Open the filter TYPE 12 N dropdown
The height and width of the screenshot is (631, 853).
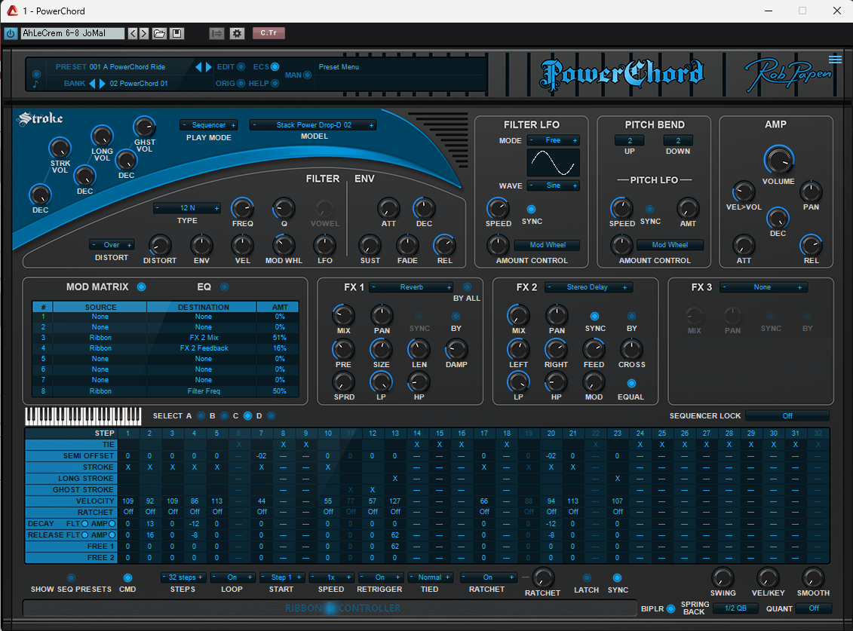tap(187, 208)
